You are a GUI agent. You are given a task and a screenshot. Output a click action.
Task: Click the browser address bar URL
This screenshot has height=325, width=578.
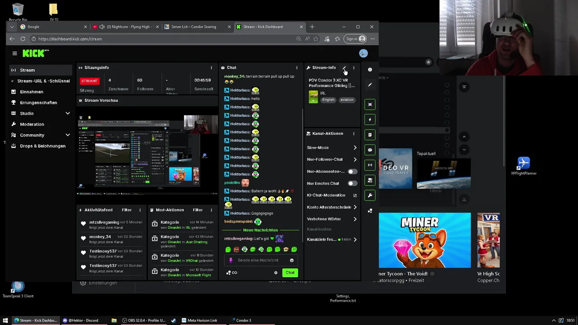(x=70, y=39)
